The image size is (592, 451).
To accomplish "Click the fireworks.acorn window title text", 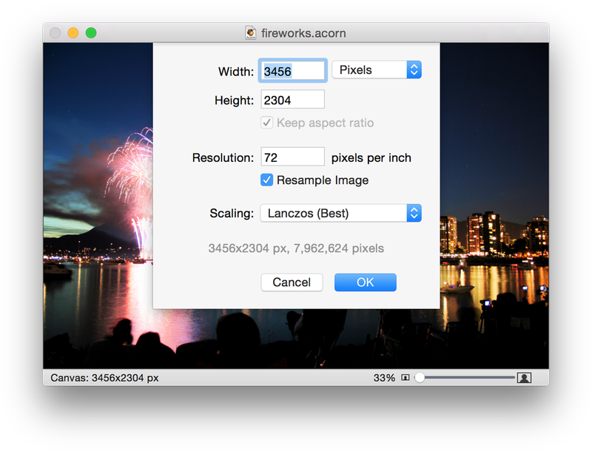I will click(303, 33).
